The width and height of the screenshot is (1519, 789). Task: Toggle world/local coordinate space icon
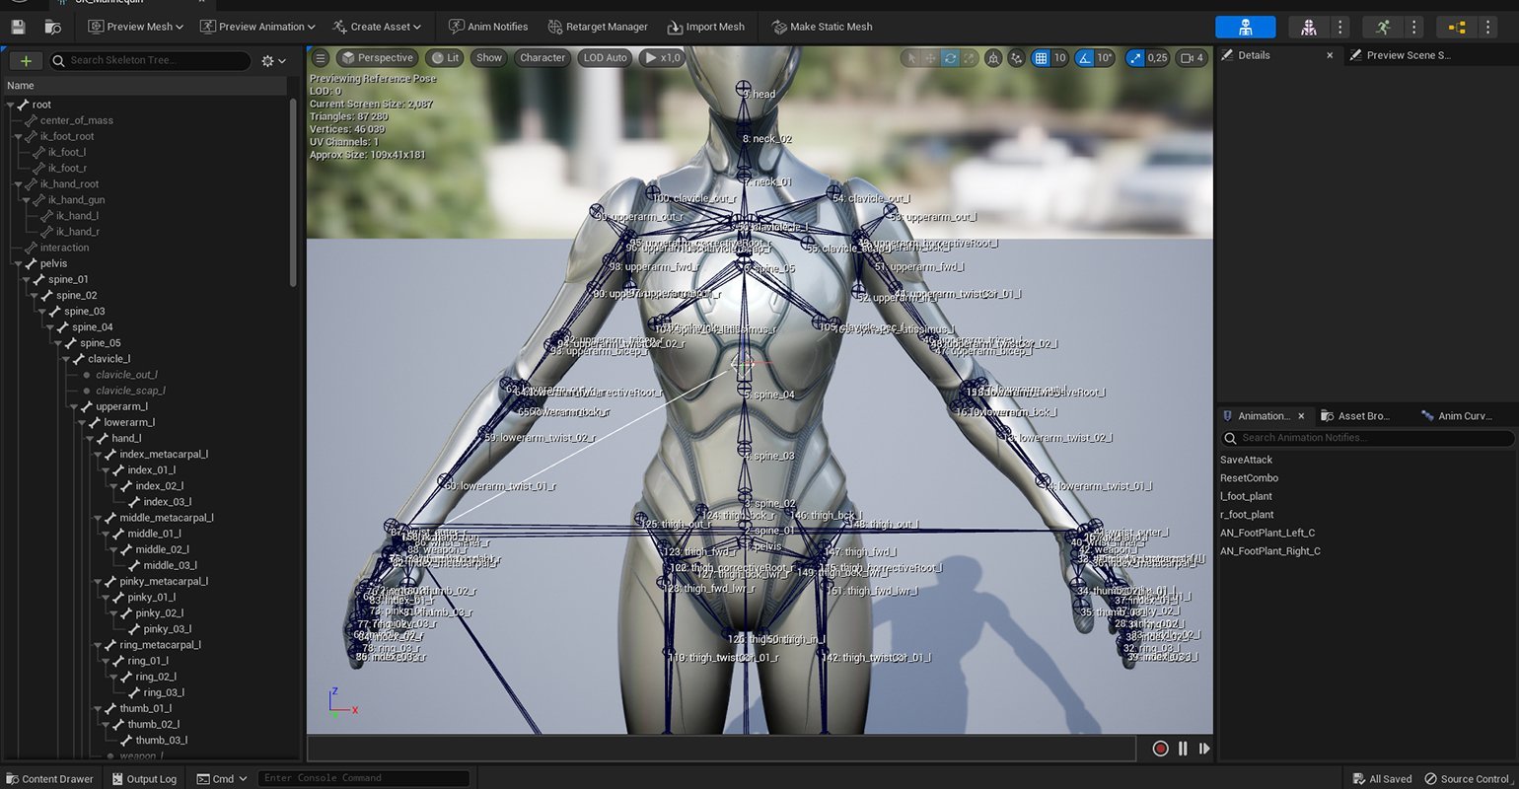point(993,58)
